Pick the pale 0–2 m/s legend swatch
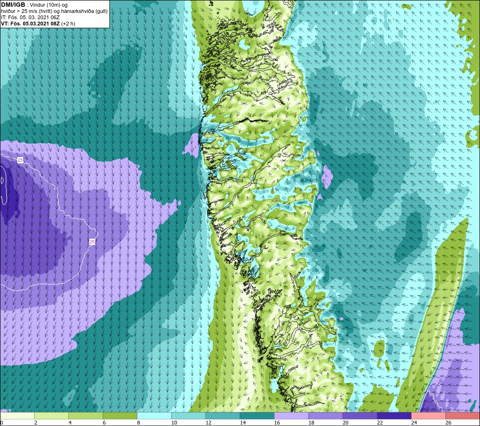This screenshot has height=426, width=480. (17, 415)
